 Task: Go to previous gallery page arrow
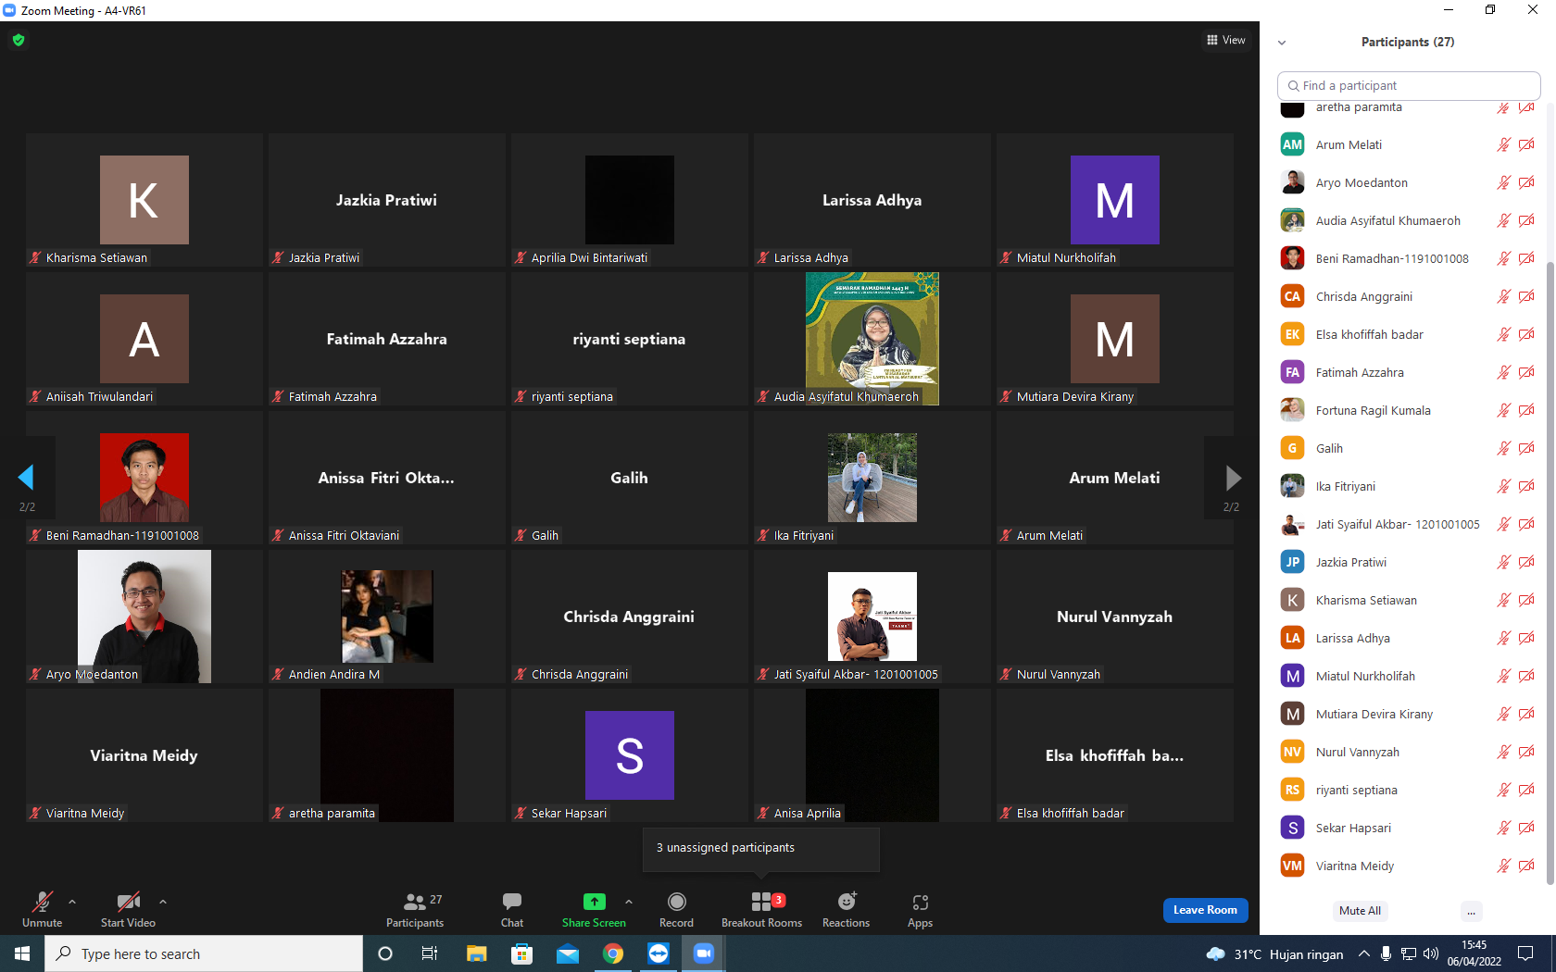[26, 478]
